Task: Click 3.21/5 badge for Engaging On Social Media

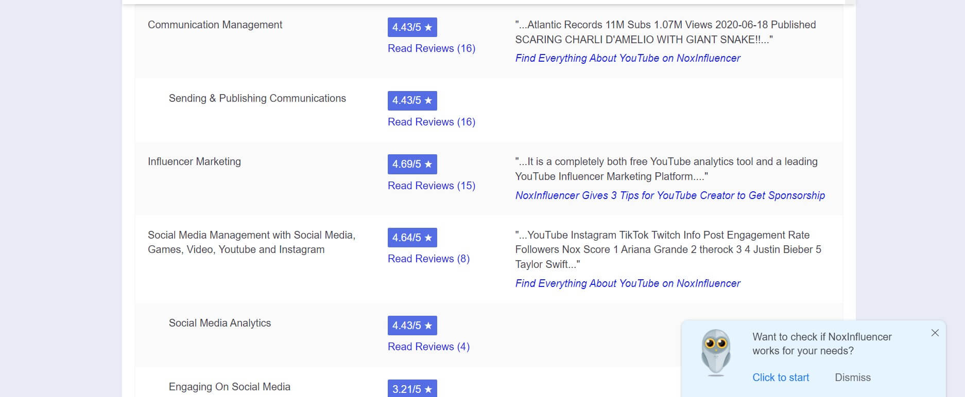Action: pyautogui.click(x=412, y=389)
